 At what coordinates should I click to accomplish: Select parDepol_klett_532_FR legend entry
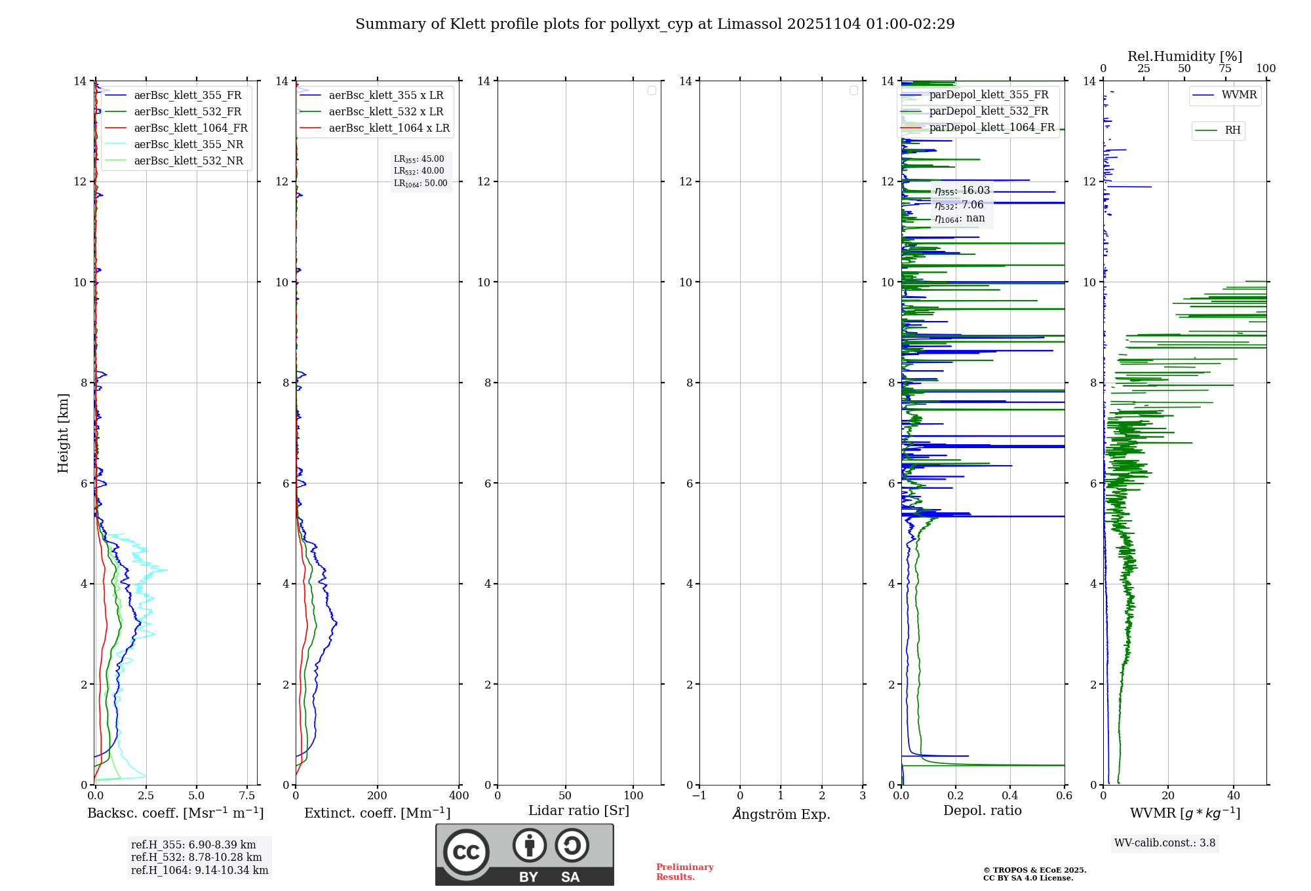tap(988, 111)
